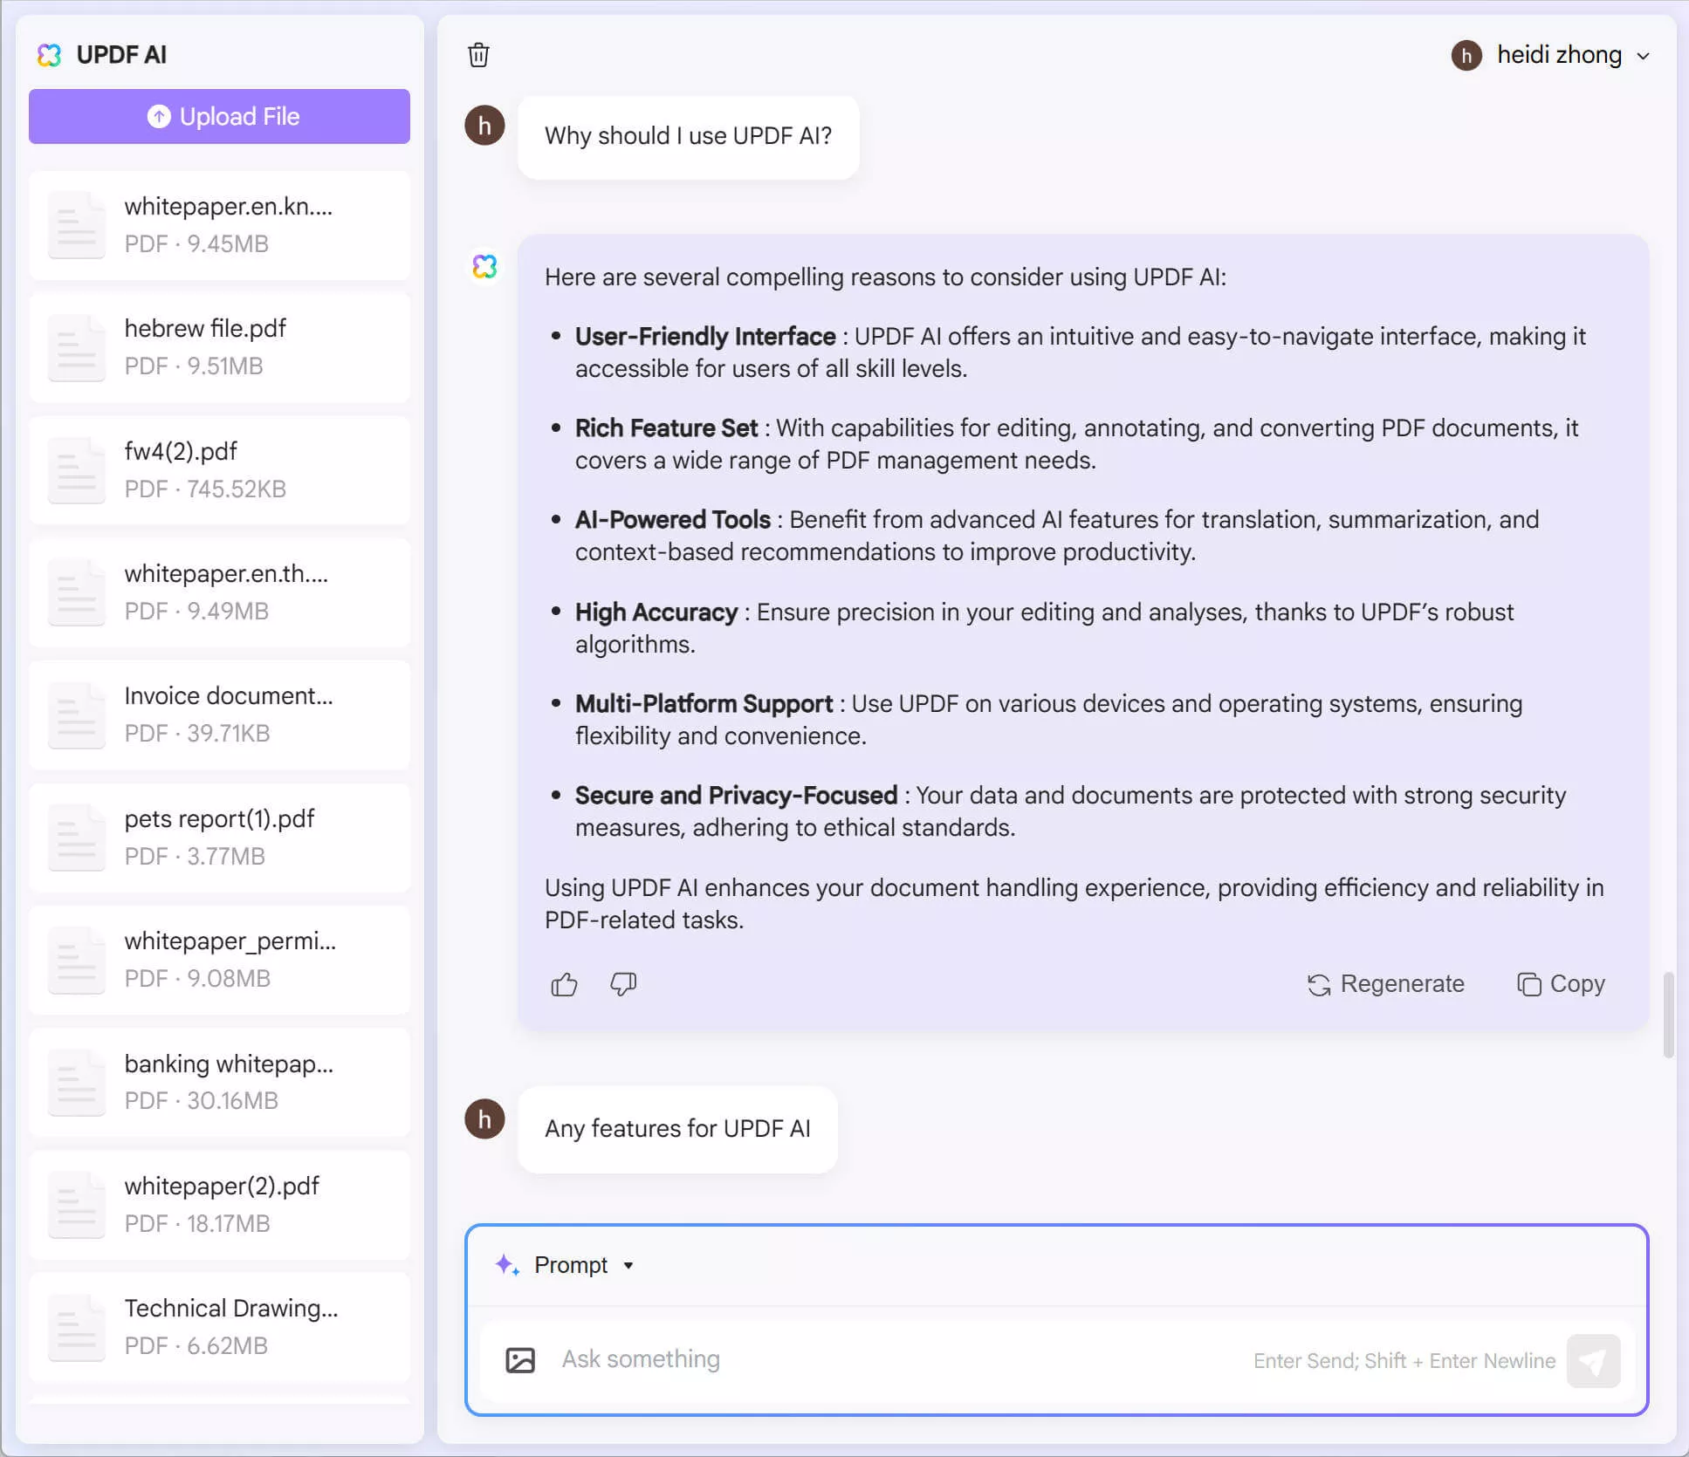Click the Upload File button
1689x1457 pixels.
tap(218, 116)
